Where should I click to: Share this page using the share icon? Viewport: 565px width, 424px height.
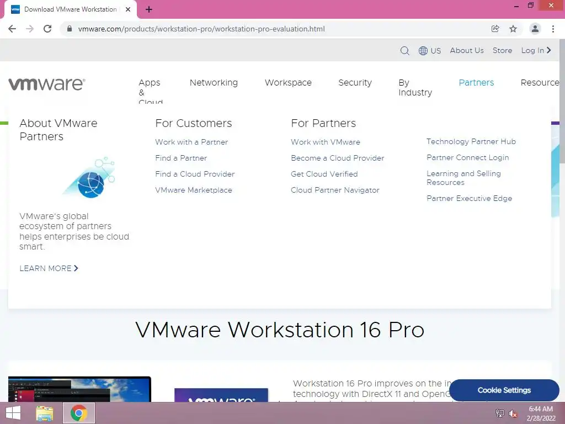(495, 29)
